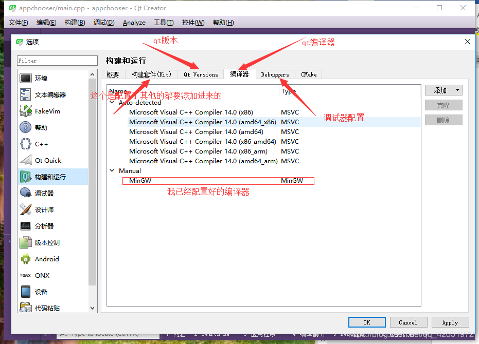Open the Analyze menu

point(134,23)
